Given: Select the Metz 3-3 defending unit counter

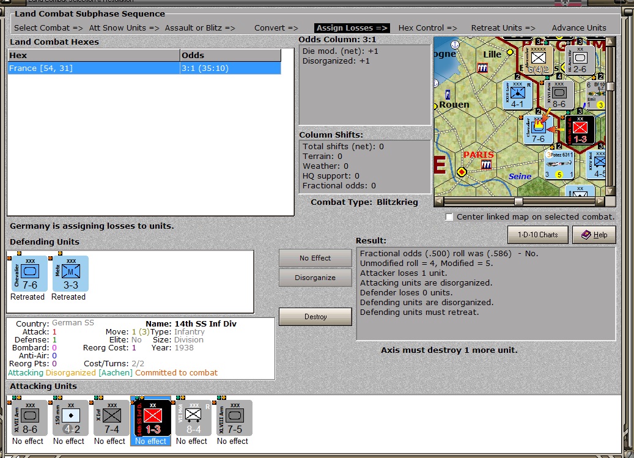Looking at the screenshot, I should coord(71,274).
